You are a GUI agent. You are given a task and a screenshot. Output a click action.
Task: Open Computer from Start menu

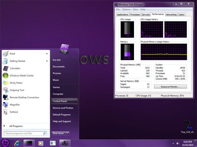[58, 94]
